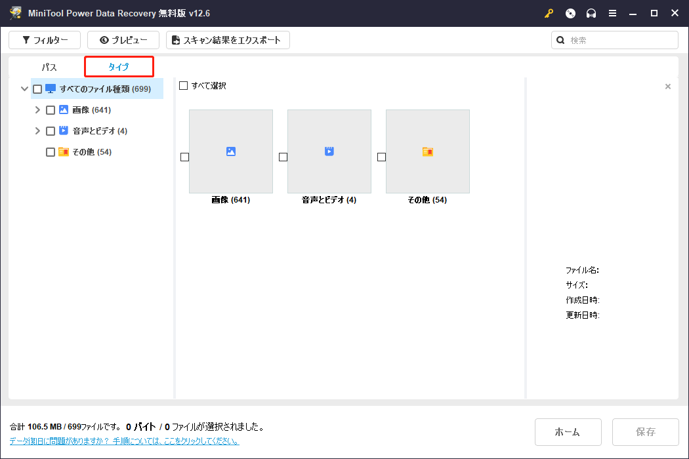Switch to the パス tab
The width and height of the screenshot is (689, 459).
(49, 67)
